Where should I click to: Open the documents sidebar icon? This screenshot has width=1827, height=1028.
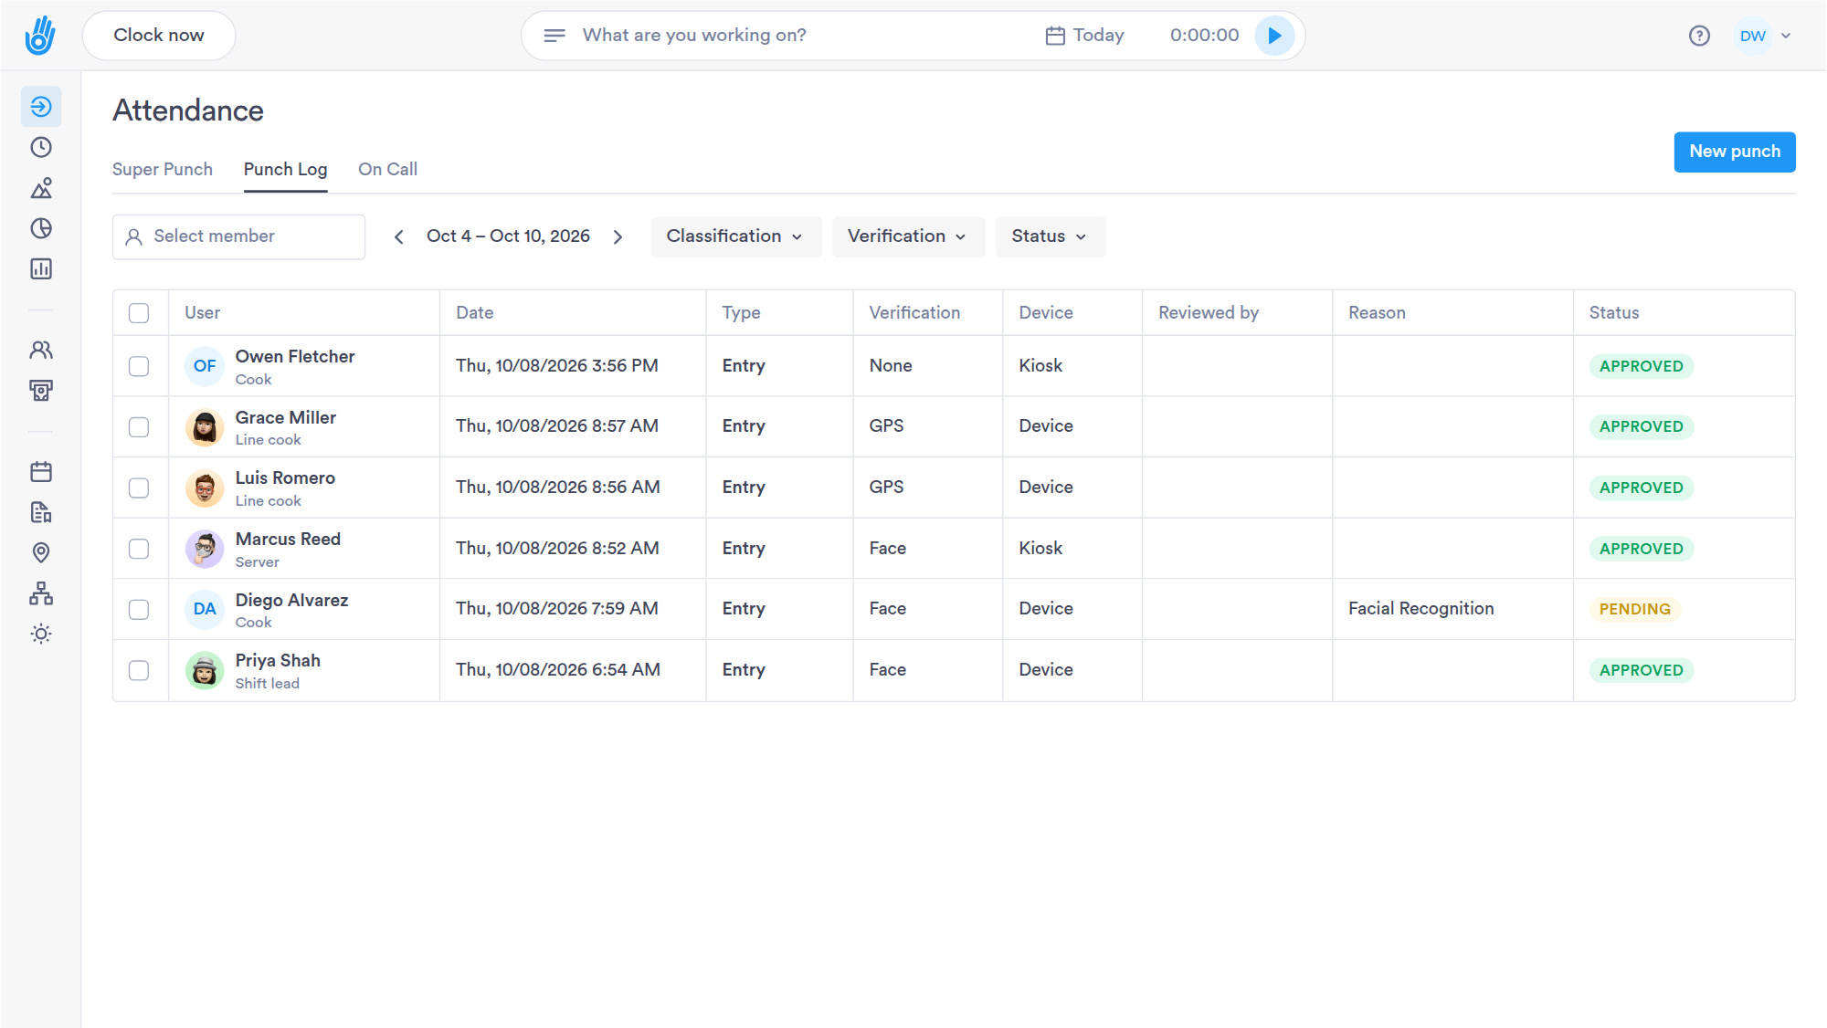pos(41,512)
